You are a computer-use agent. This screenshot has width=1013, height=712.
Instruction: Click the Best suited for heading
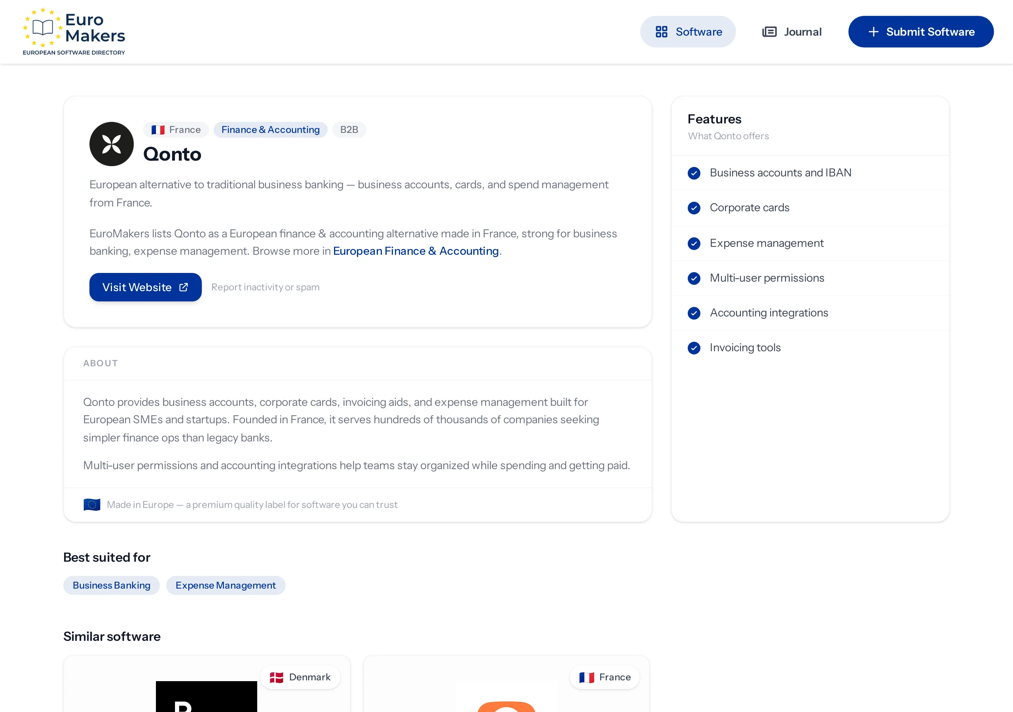[x=107, y=557]
